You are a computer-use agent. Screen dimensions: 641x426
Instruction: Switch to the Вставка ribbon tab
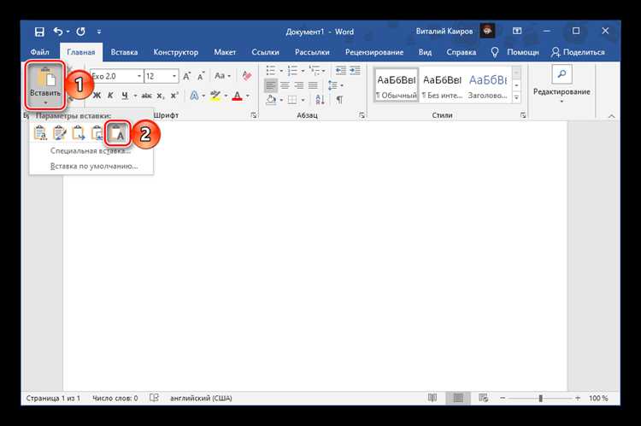click(124, 52)
